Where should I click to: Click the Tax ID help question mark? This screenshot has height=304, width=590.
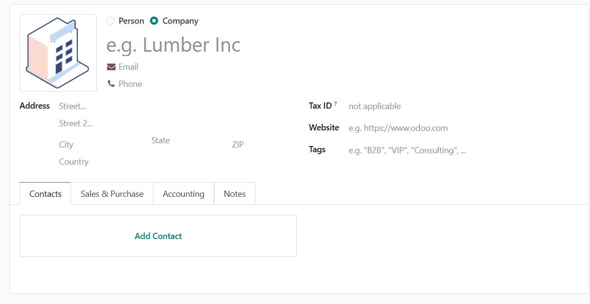coord(336,104)
